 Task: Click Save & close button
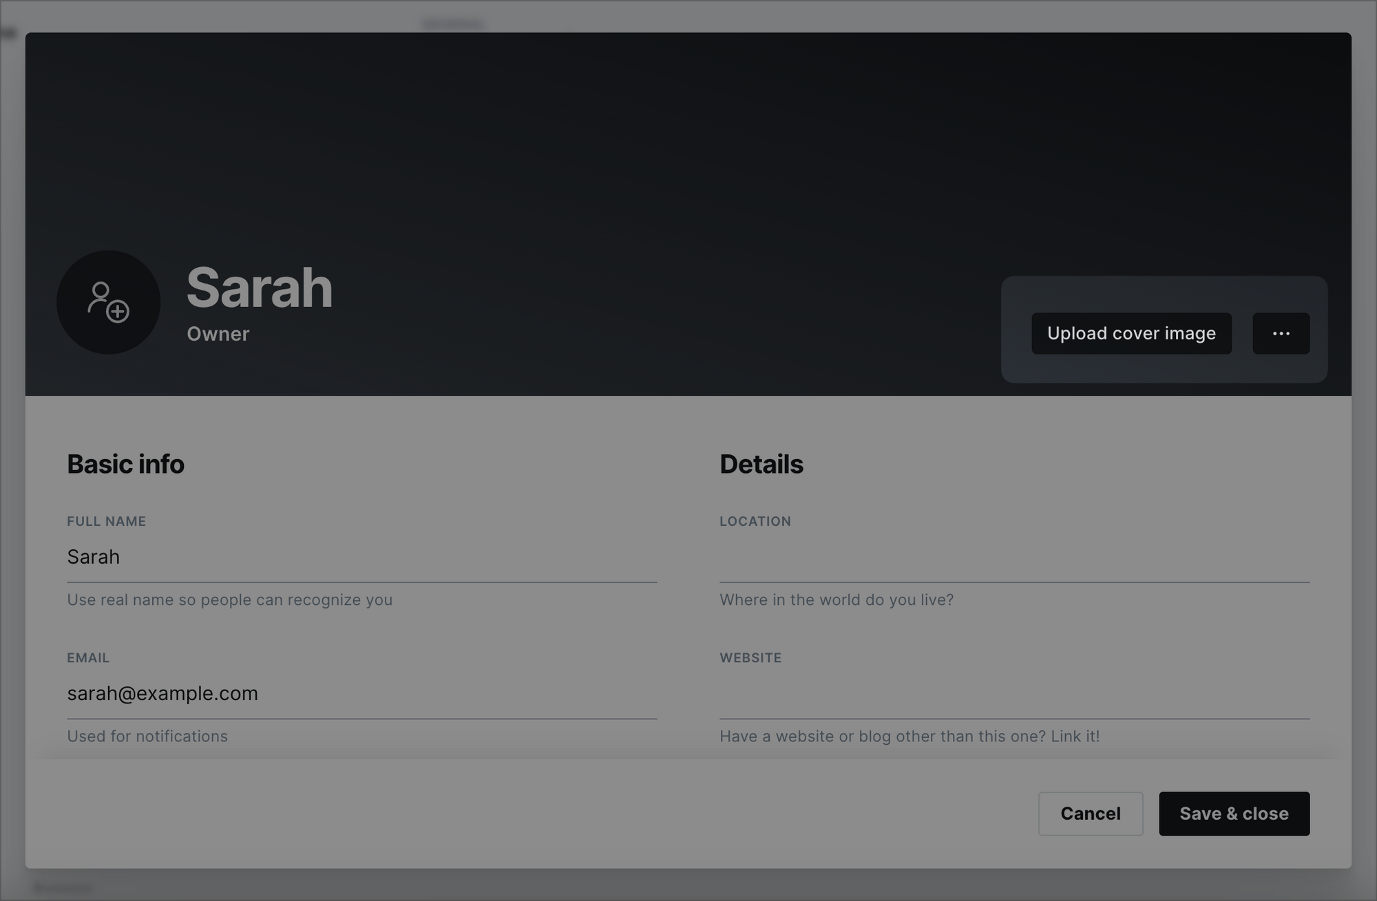tap(1234, 814)
